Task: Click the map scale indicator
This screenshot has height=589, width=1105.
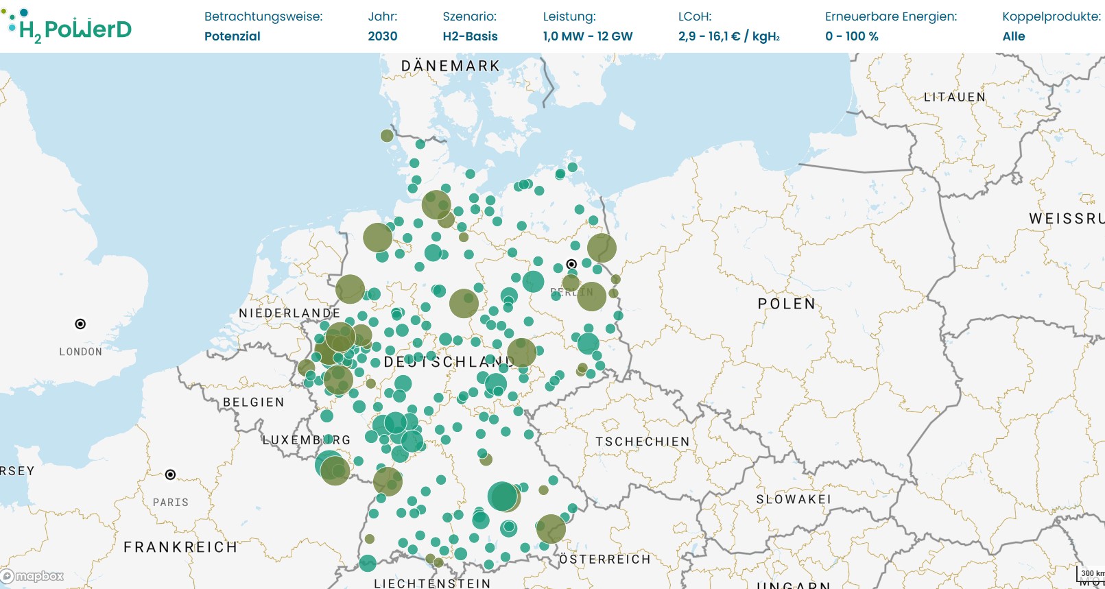Action: 1092,573
